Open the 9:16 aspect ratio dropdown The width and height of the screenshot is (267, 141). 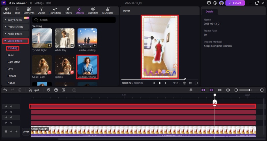coord(177,83)
